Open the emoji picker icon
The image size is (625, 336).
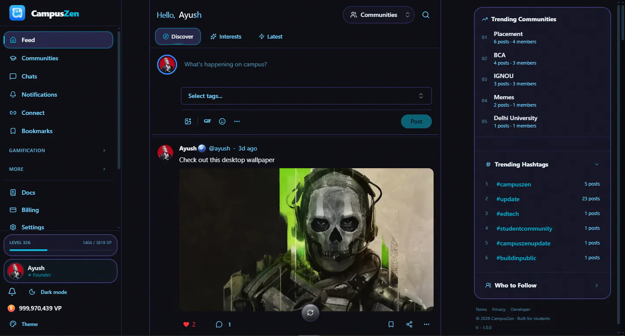[x=222, y=121]
